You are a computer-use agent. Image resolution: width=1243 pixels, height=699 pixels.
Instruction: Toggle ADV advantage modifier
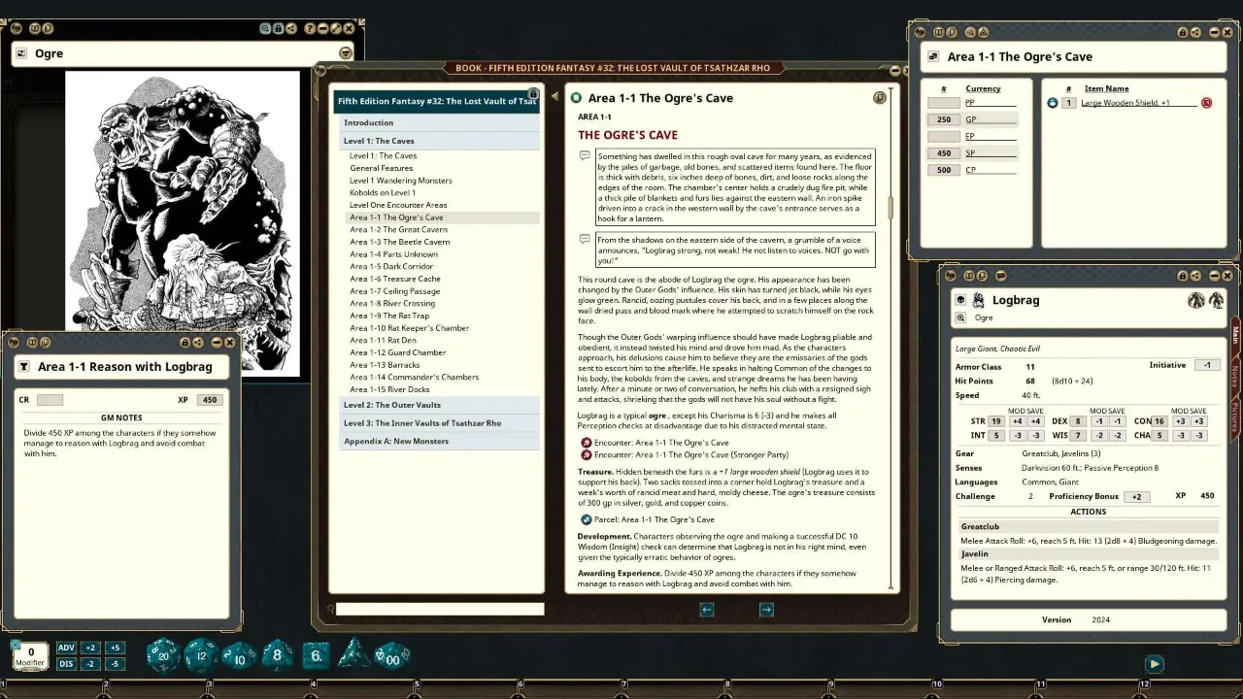pyautogui.click(x=66, y=648)
